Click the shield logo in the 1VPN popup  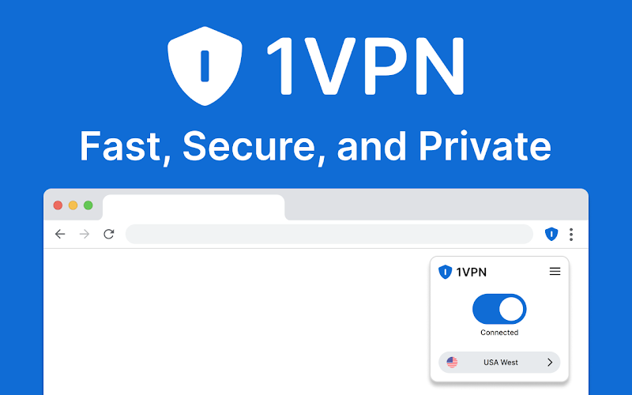(445, 272)
